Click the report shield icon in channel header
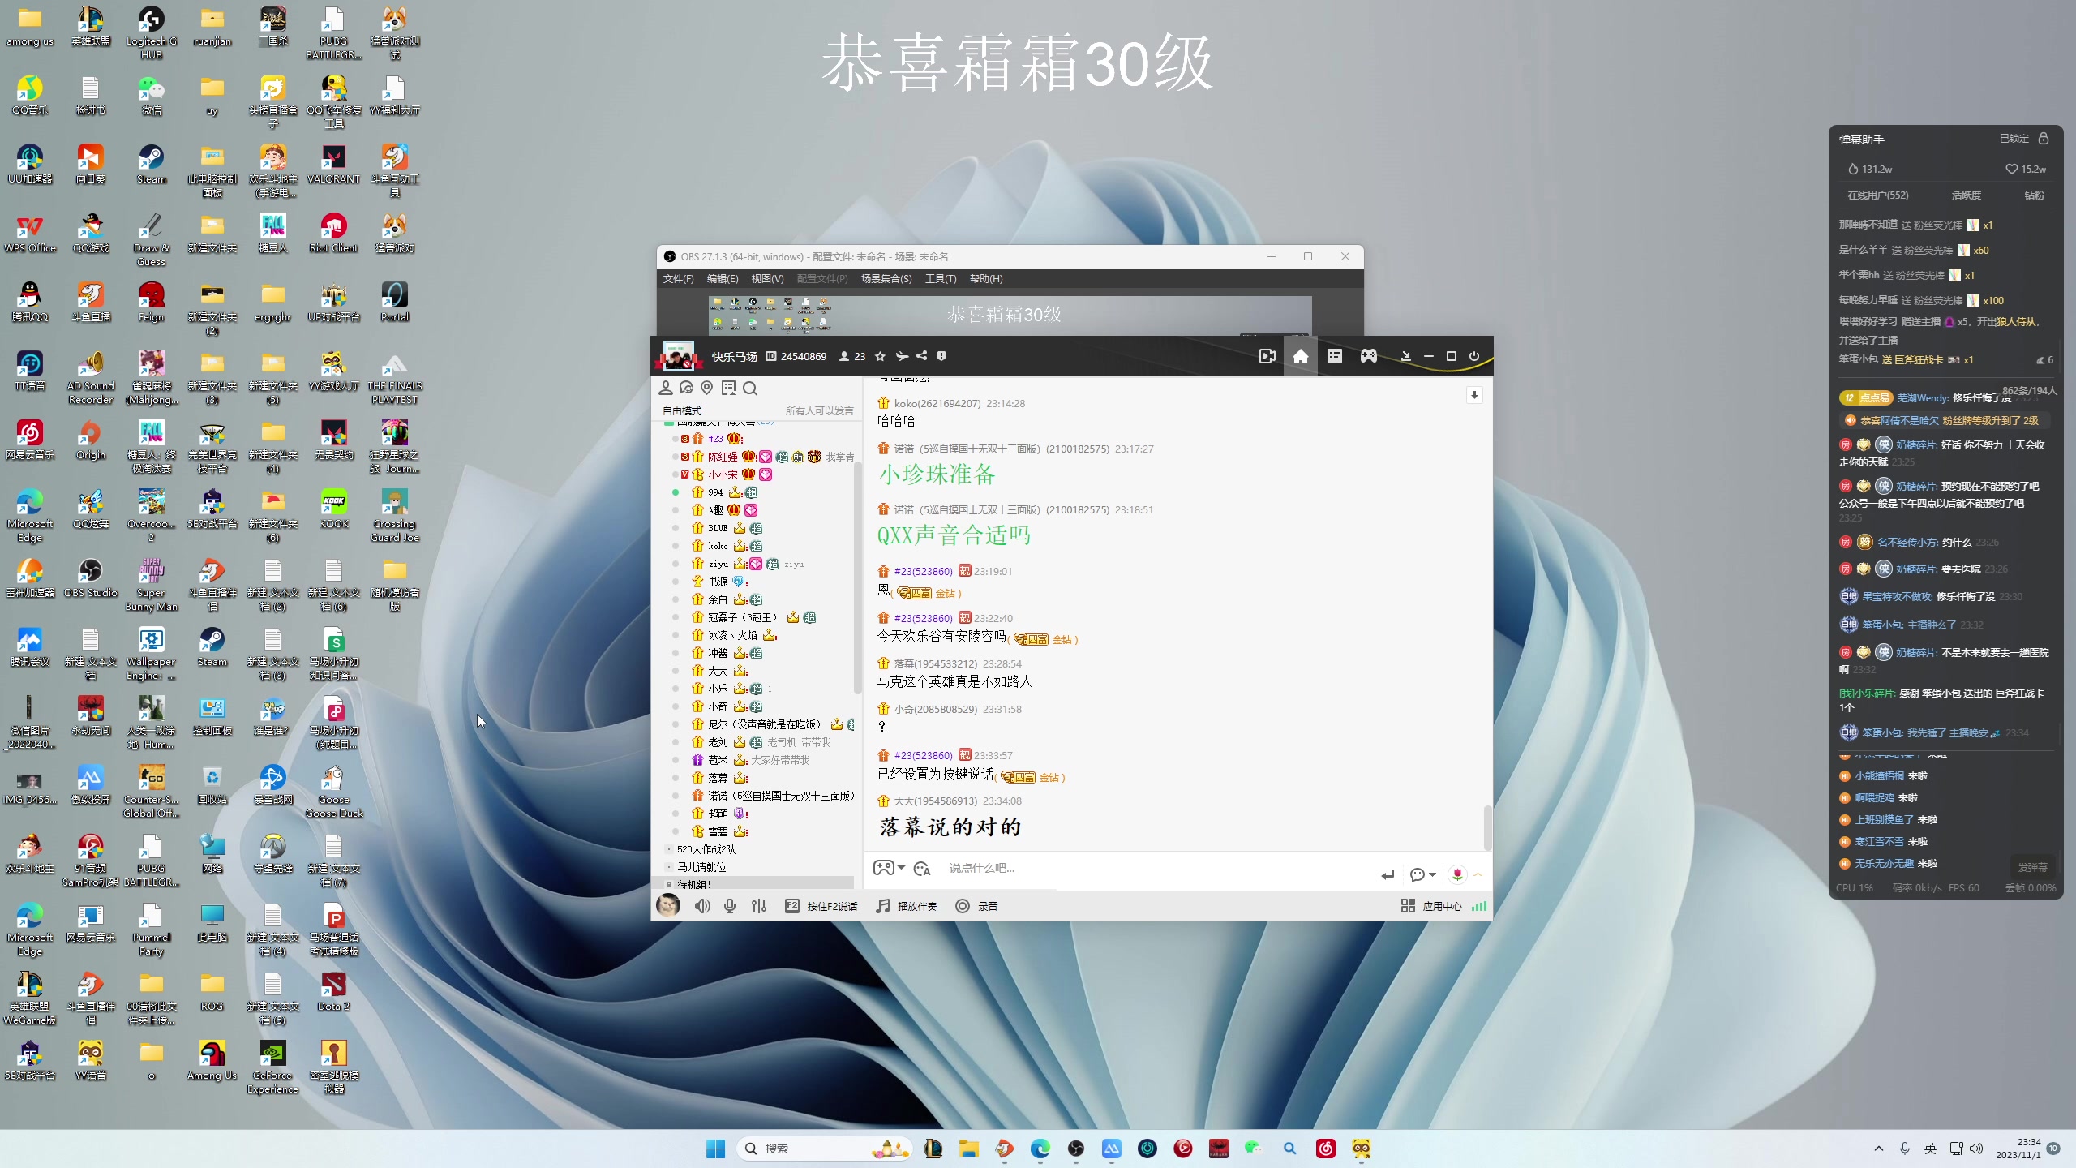This screenshot has width=2076, height=1168. click(x=941, y=356)
